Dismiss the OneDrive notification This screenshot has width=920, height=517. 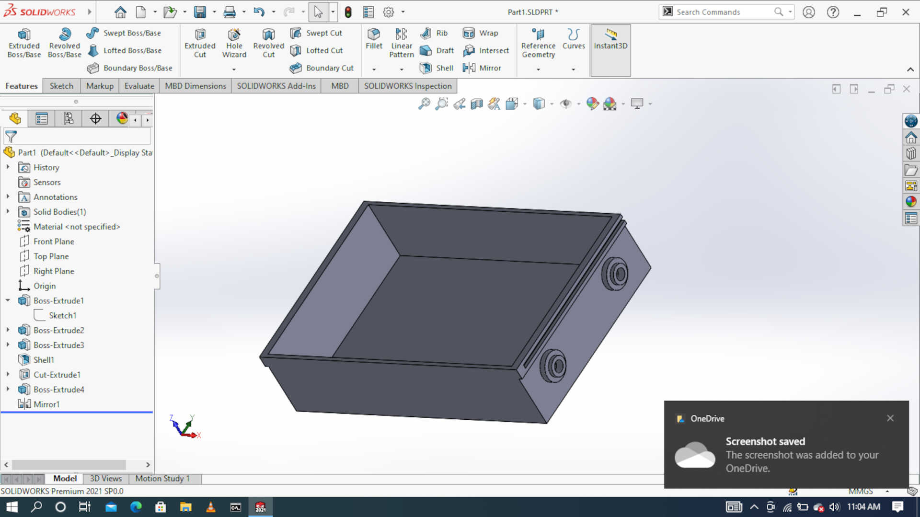coord(890,418)
